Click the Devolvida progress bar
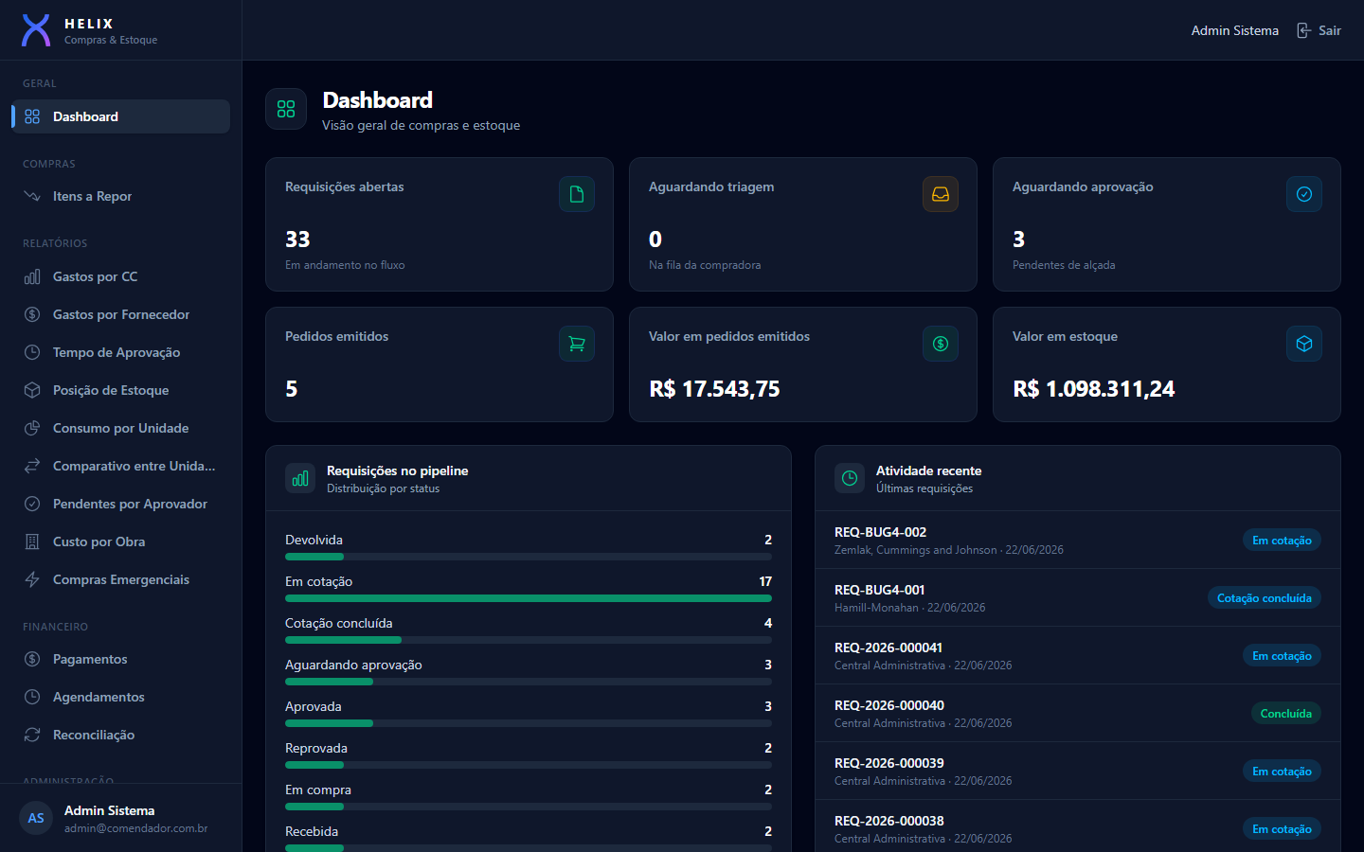 (529, 557)
